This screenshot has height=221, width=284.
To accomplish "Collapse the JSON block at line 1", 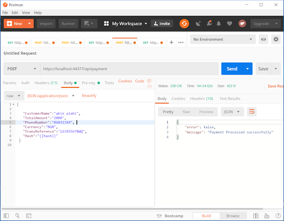I will click(x=14, y=104).
